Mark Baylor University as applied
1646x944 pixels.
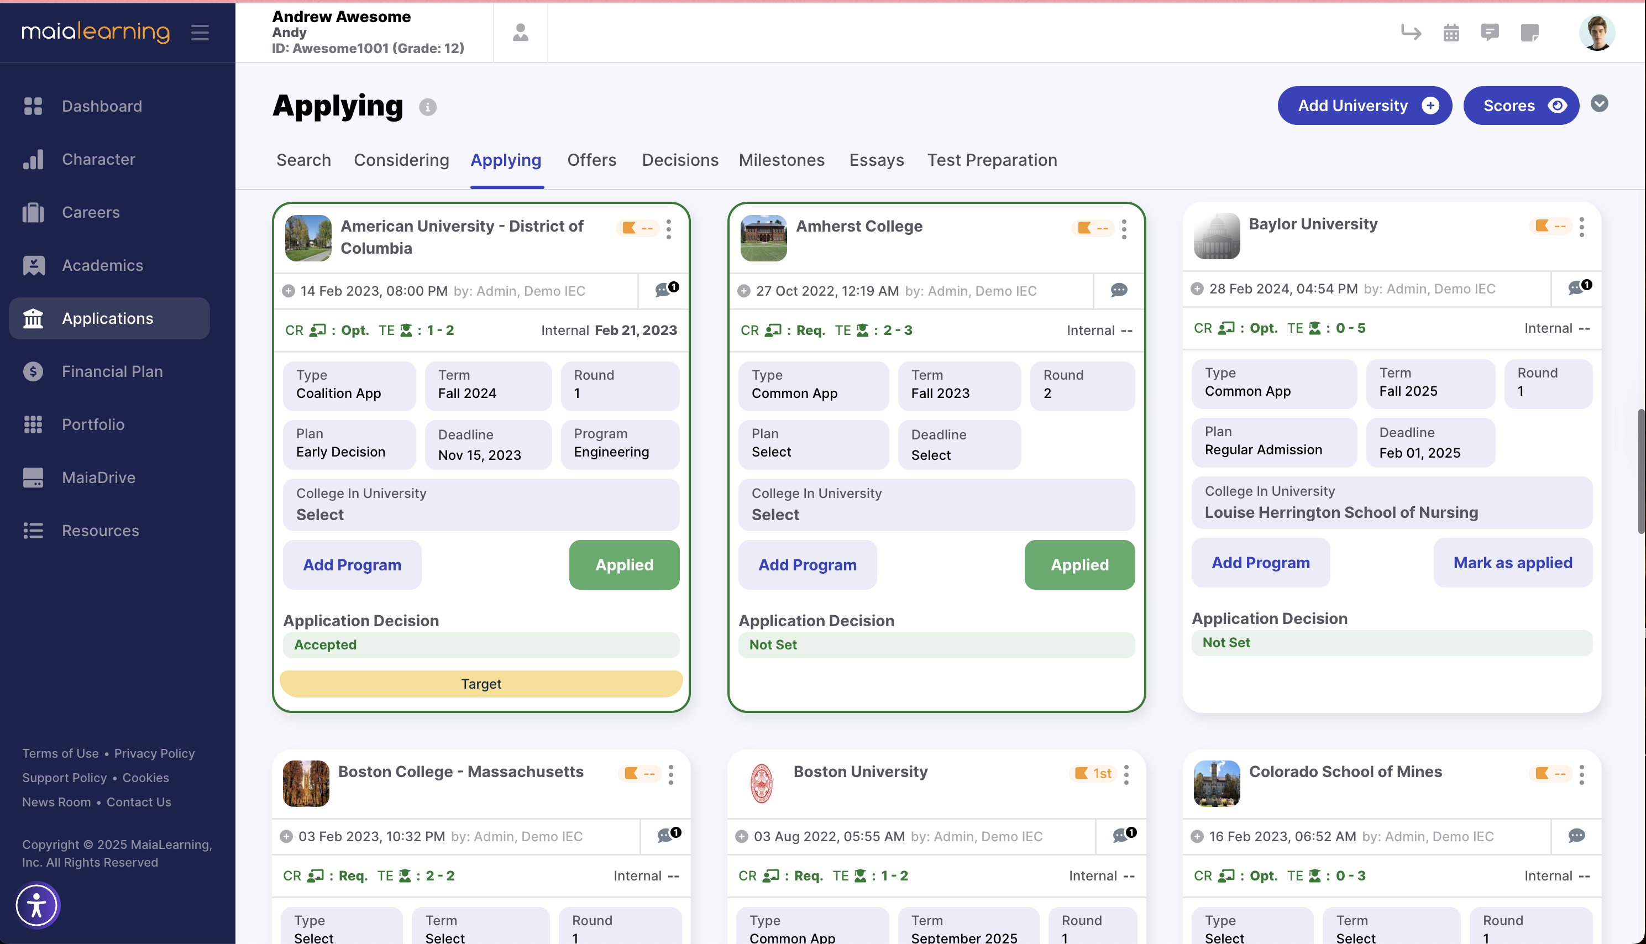[x=1512, y=563]
